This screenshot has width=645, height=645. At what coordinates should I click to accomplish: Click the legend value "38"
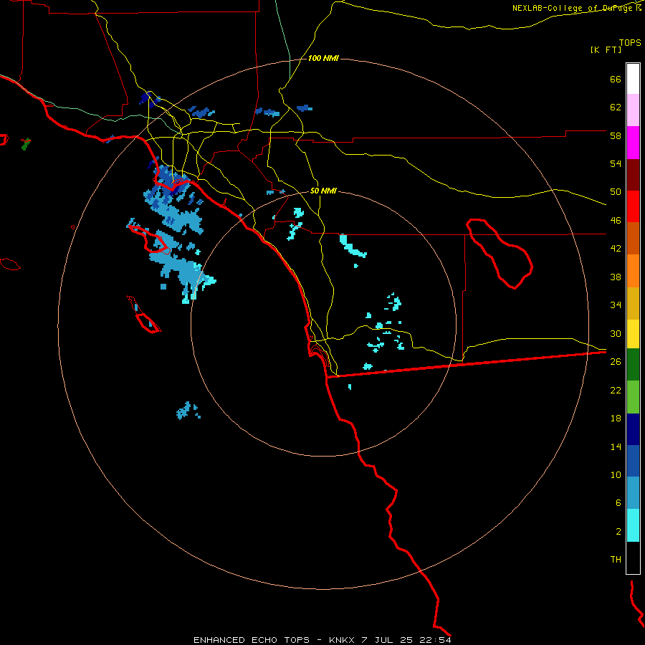coord(616,277)
